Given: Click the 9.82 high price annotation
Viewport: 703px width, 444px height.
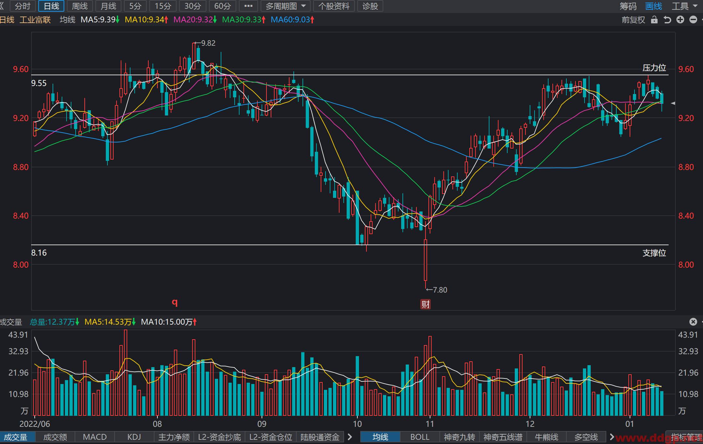Looking at the screenshot, I should [x=205, y=43].
